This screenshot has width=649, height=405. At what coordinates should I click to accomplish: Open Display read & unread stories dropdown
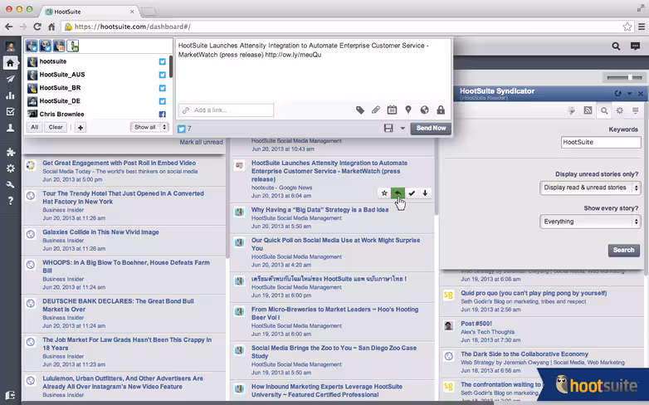click(590, 188)
